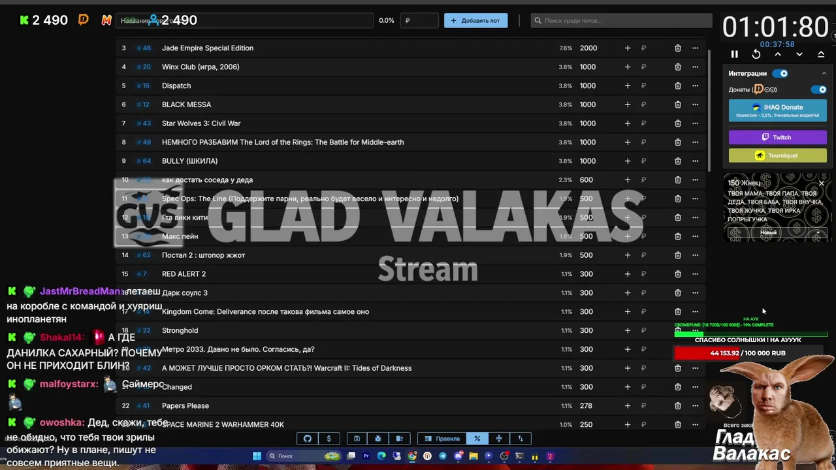Toggle the Донаты switch
This screenshot has height=470, width=836.
(x=818, y=89)
